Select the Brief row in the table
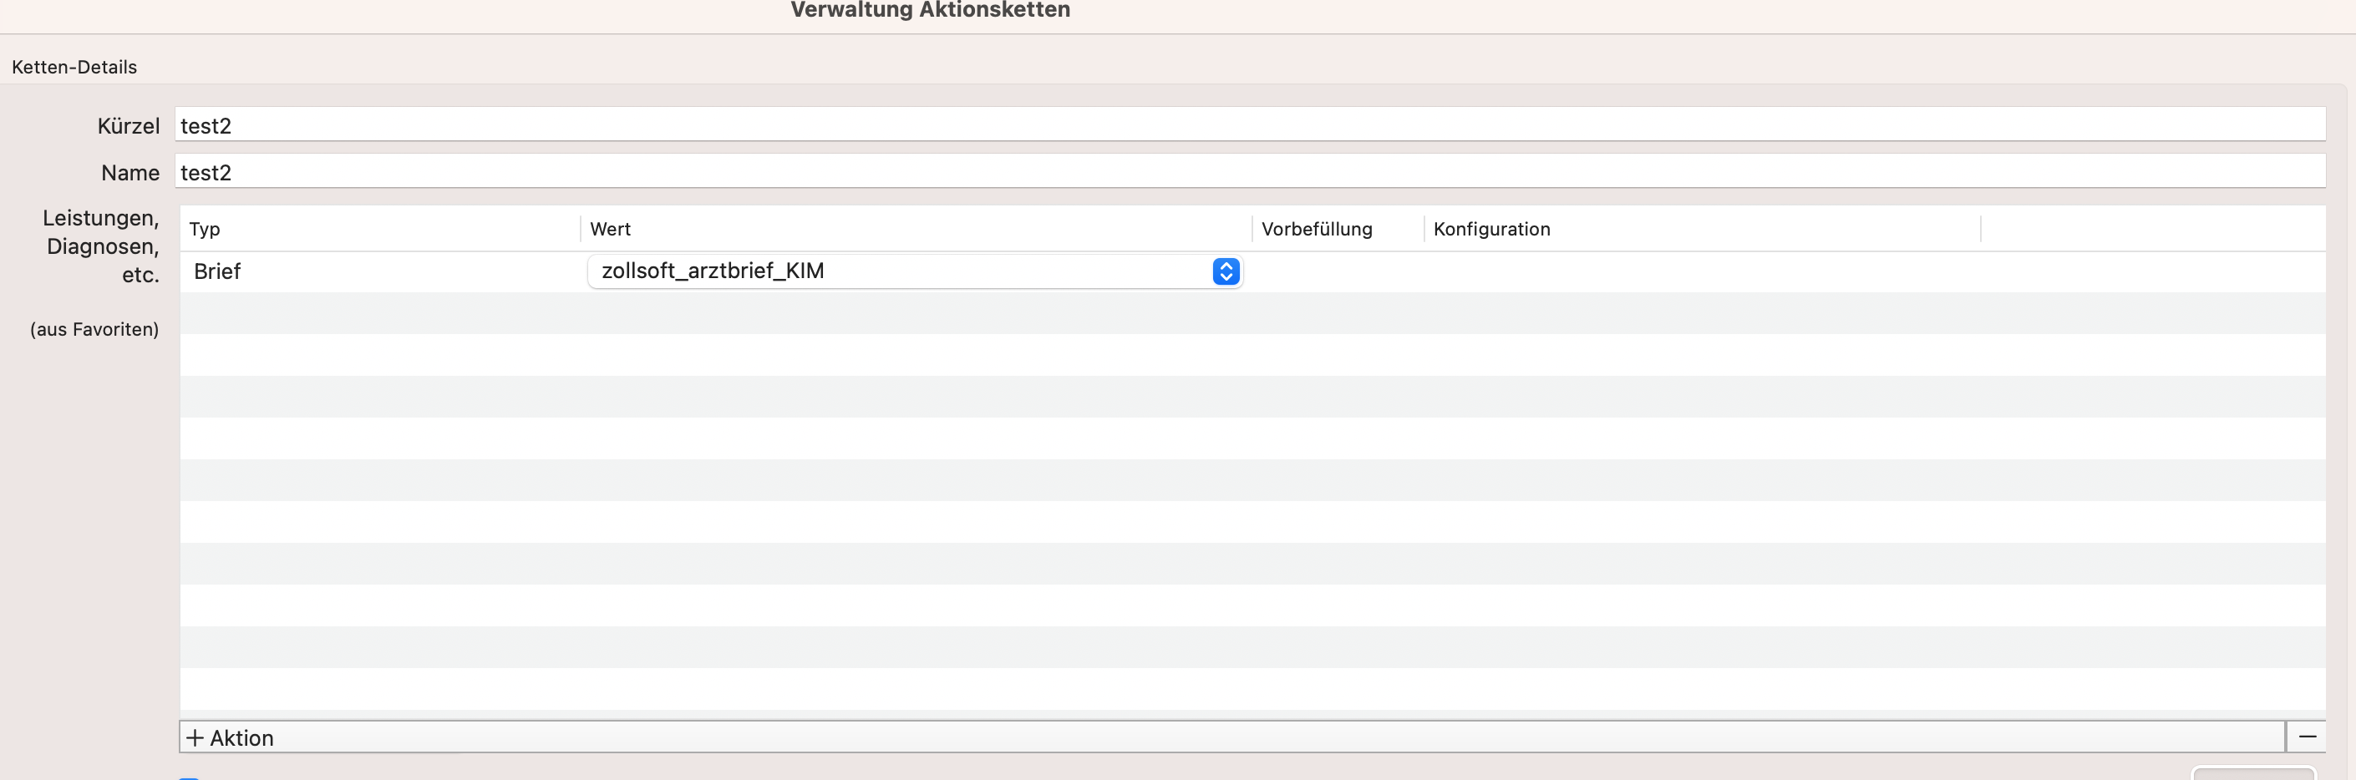Image resolution: width=2356 pixels, height=780 pixels. point(1253,271)
